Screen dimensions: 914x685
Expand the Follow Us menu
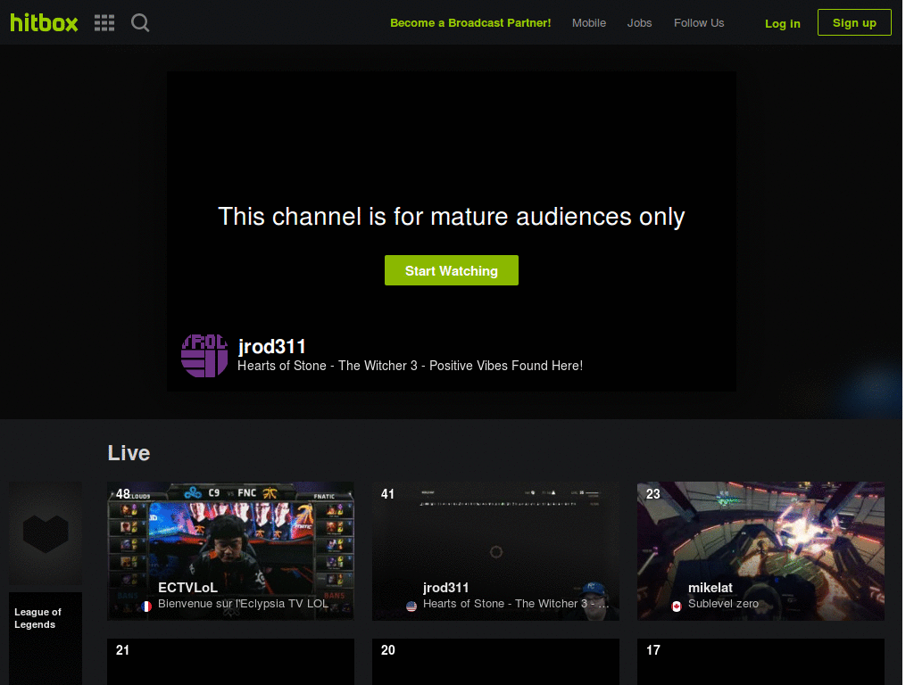698,23
